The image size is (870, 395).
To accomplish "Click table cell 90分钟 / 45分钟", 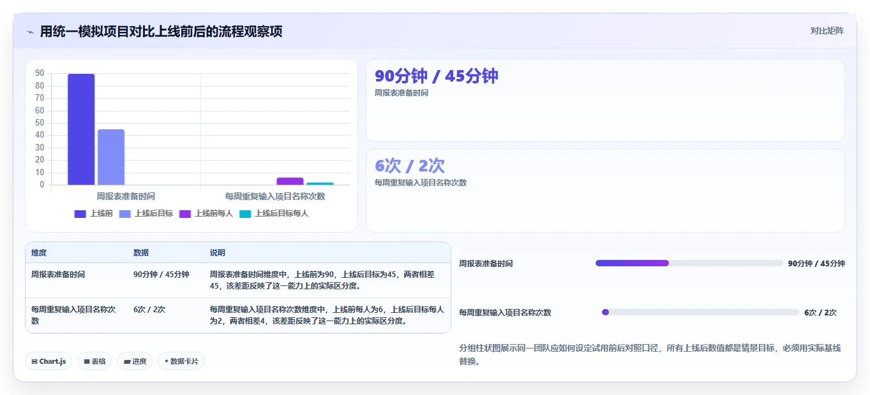I will tap(161, 275).
